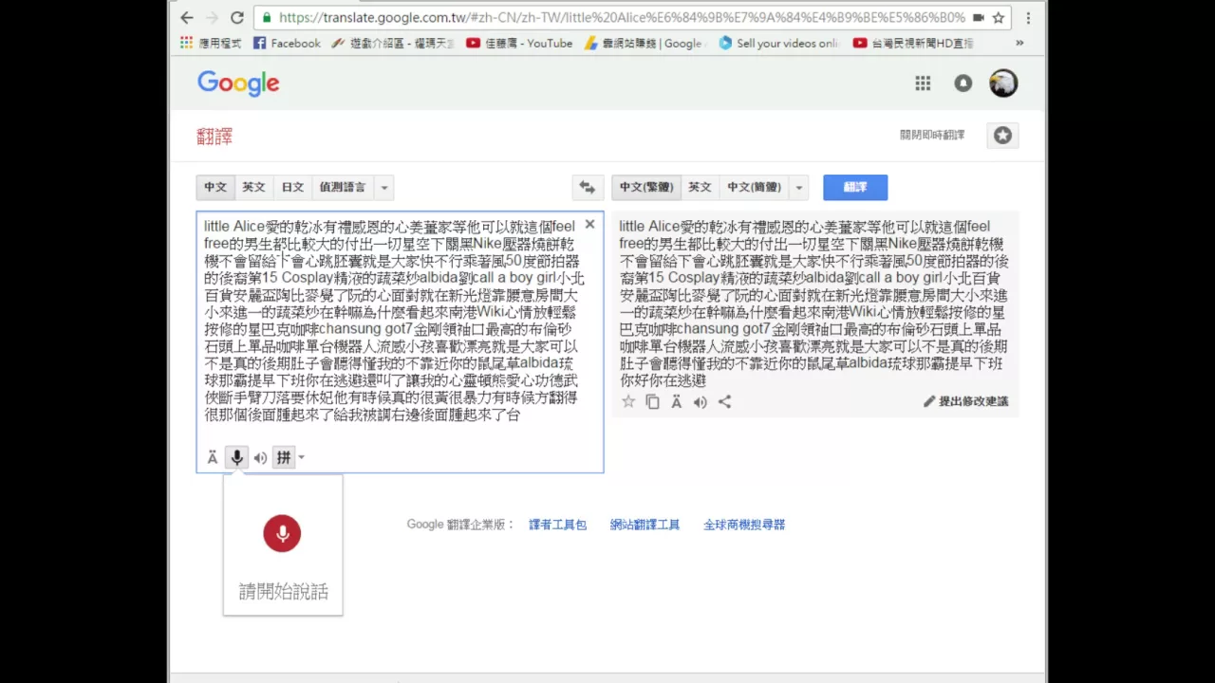Screen dimensions: 1215x683
Task: Open target language dropdown arrow
Action: click(x=798, y=187)
